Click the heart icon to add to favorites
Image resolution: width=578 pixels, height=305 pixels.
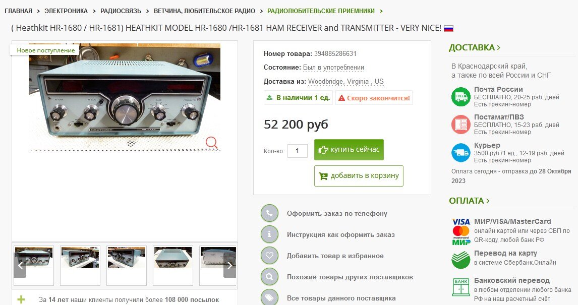click(x=269, y=255)
